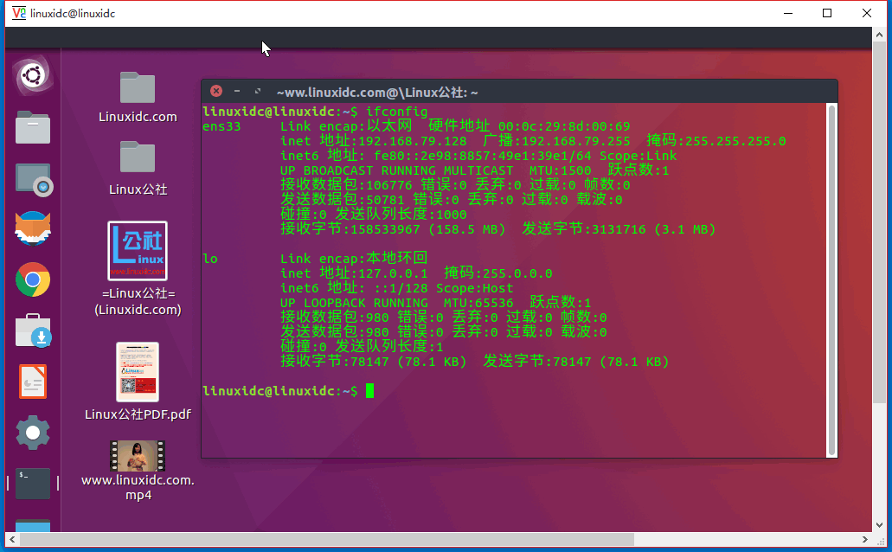Click the VNC viewer horizontal scrollbar
Image resolution: width=892 pixels, height=552 pixels.
tap(433, 540)
